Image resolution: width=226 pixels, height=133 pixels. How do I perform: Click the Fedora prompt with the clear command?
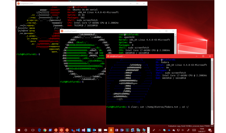pyautogui.click(x=147, y=106)
